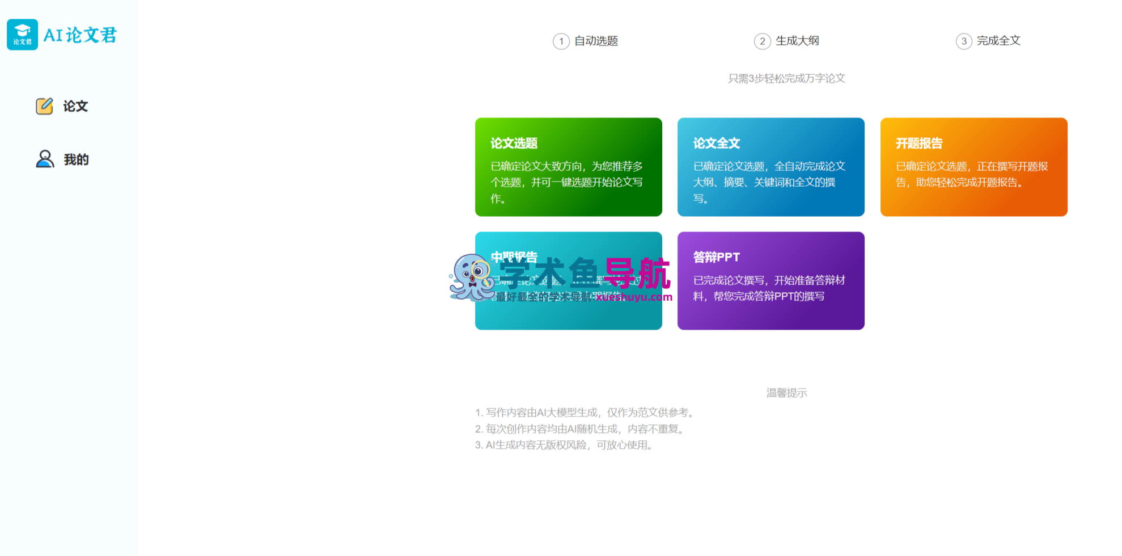Viewport: 1122px width, 556px height.
Task: Select step 2 circle for 生成大纲
Action: pyautogui.click(x=763, y=41)
